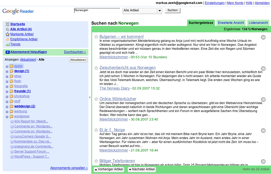Open original of 'Et år i Norge' via arrow icon
271x174 pixels.
coord(263,130)
